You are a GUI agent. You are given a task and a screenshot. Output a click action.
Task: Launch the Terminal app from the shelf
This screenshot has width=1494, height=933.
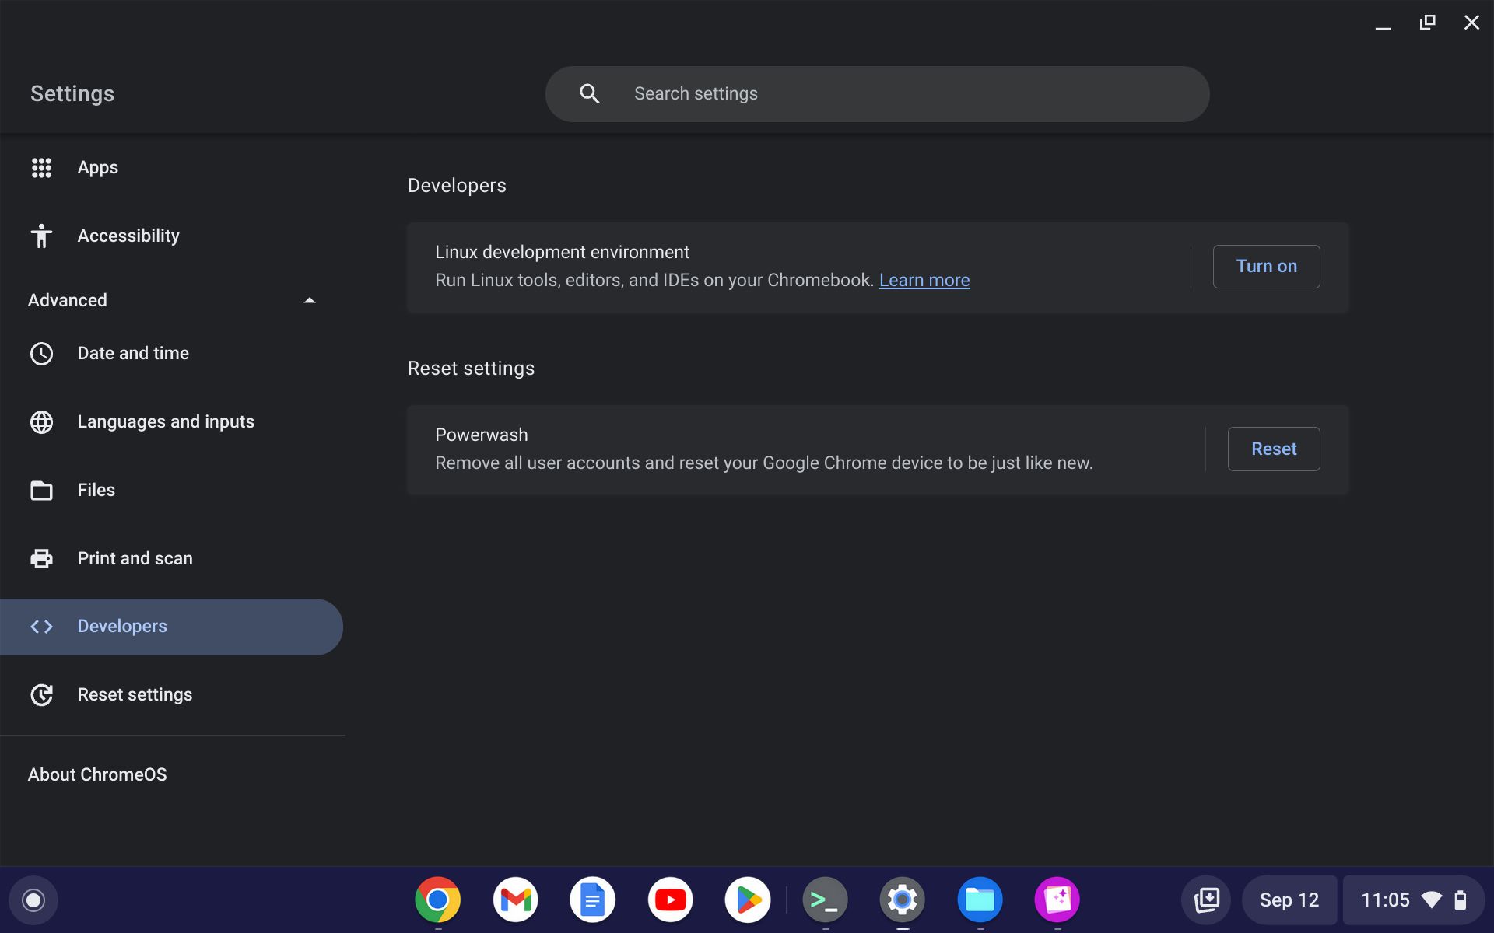[825, 900]
